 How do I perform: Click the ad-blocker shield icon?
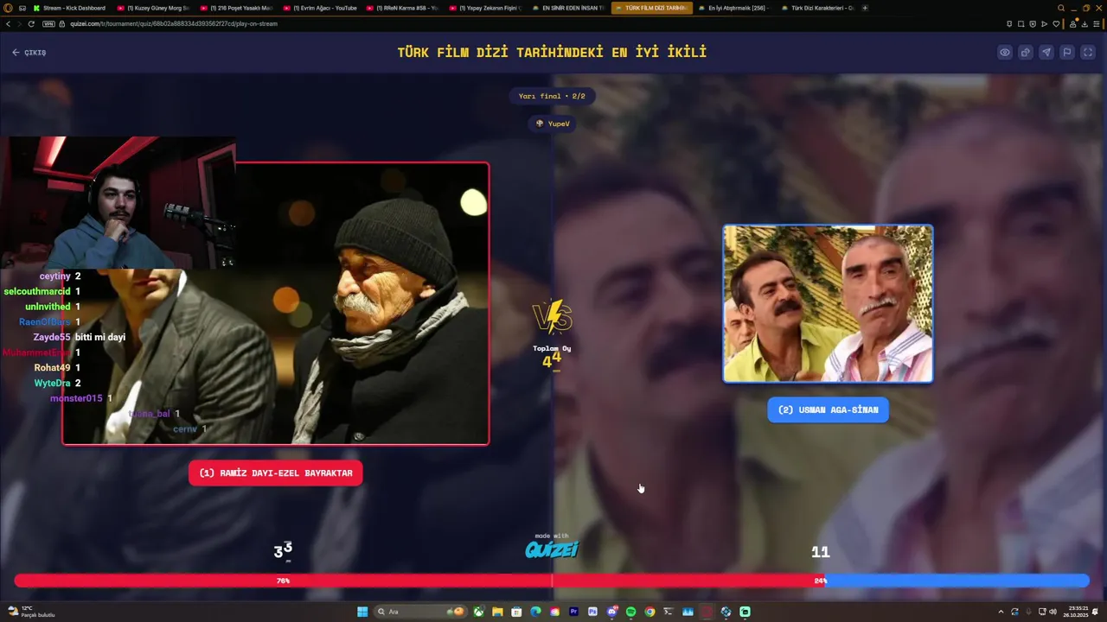point(1033,23)
